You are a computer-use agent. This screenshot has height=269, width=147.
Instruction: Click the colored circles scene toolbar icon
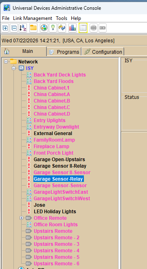(44, 28)
